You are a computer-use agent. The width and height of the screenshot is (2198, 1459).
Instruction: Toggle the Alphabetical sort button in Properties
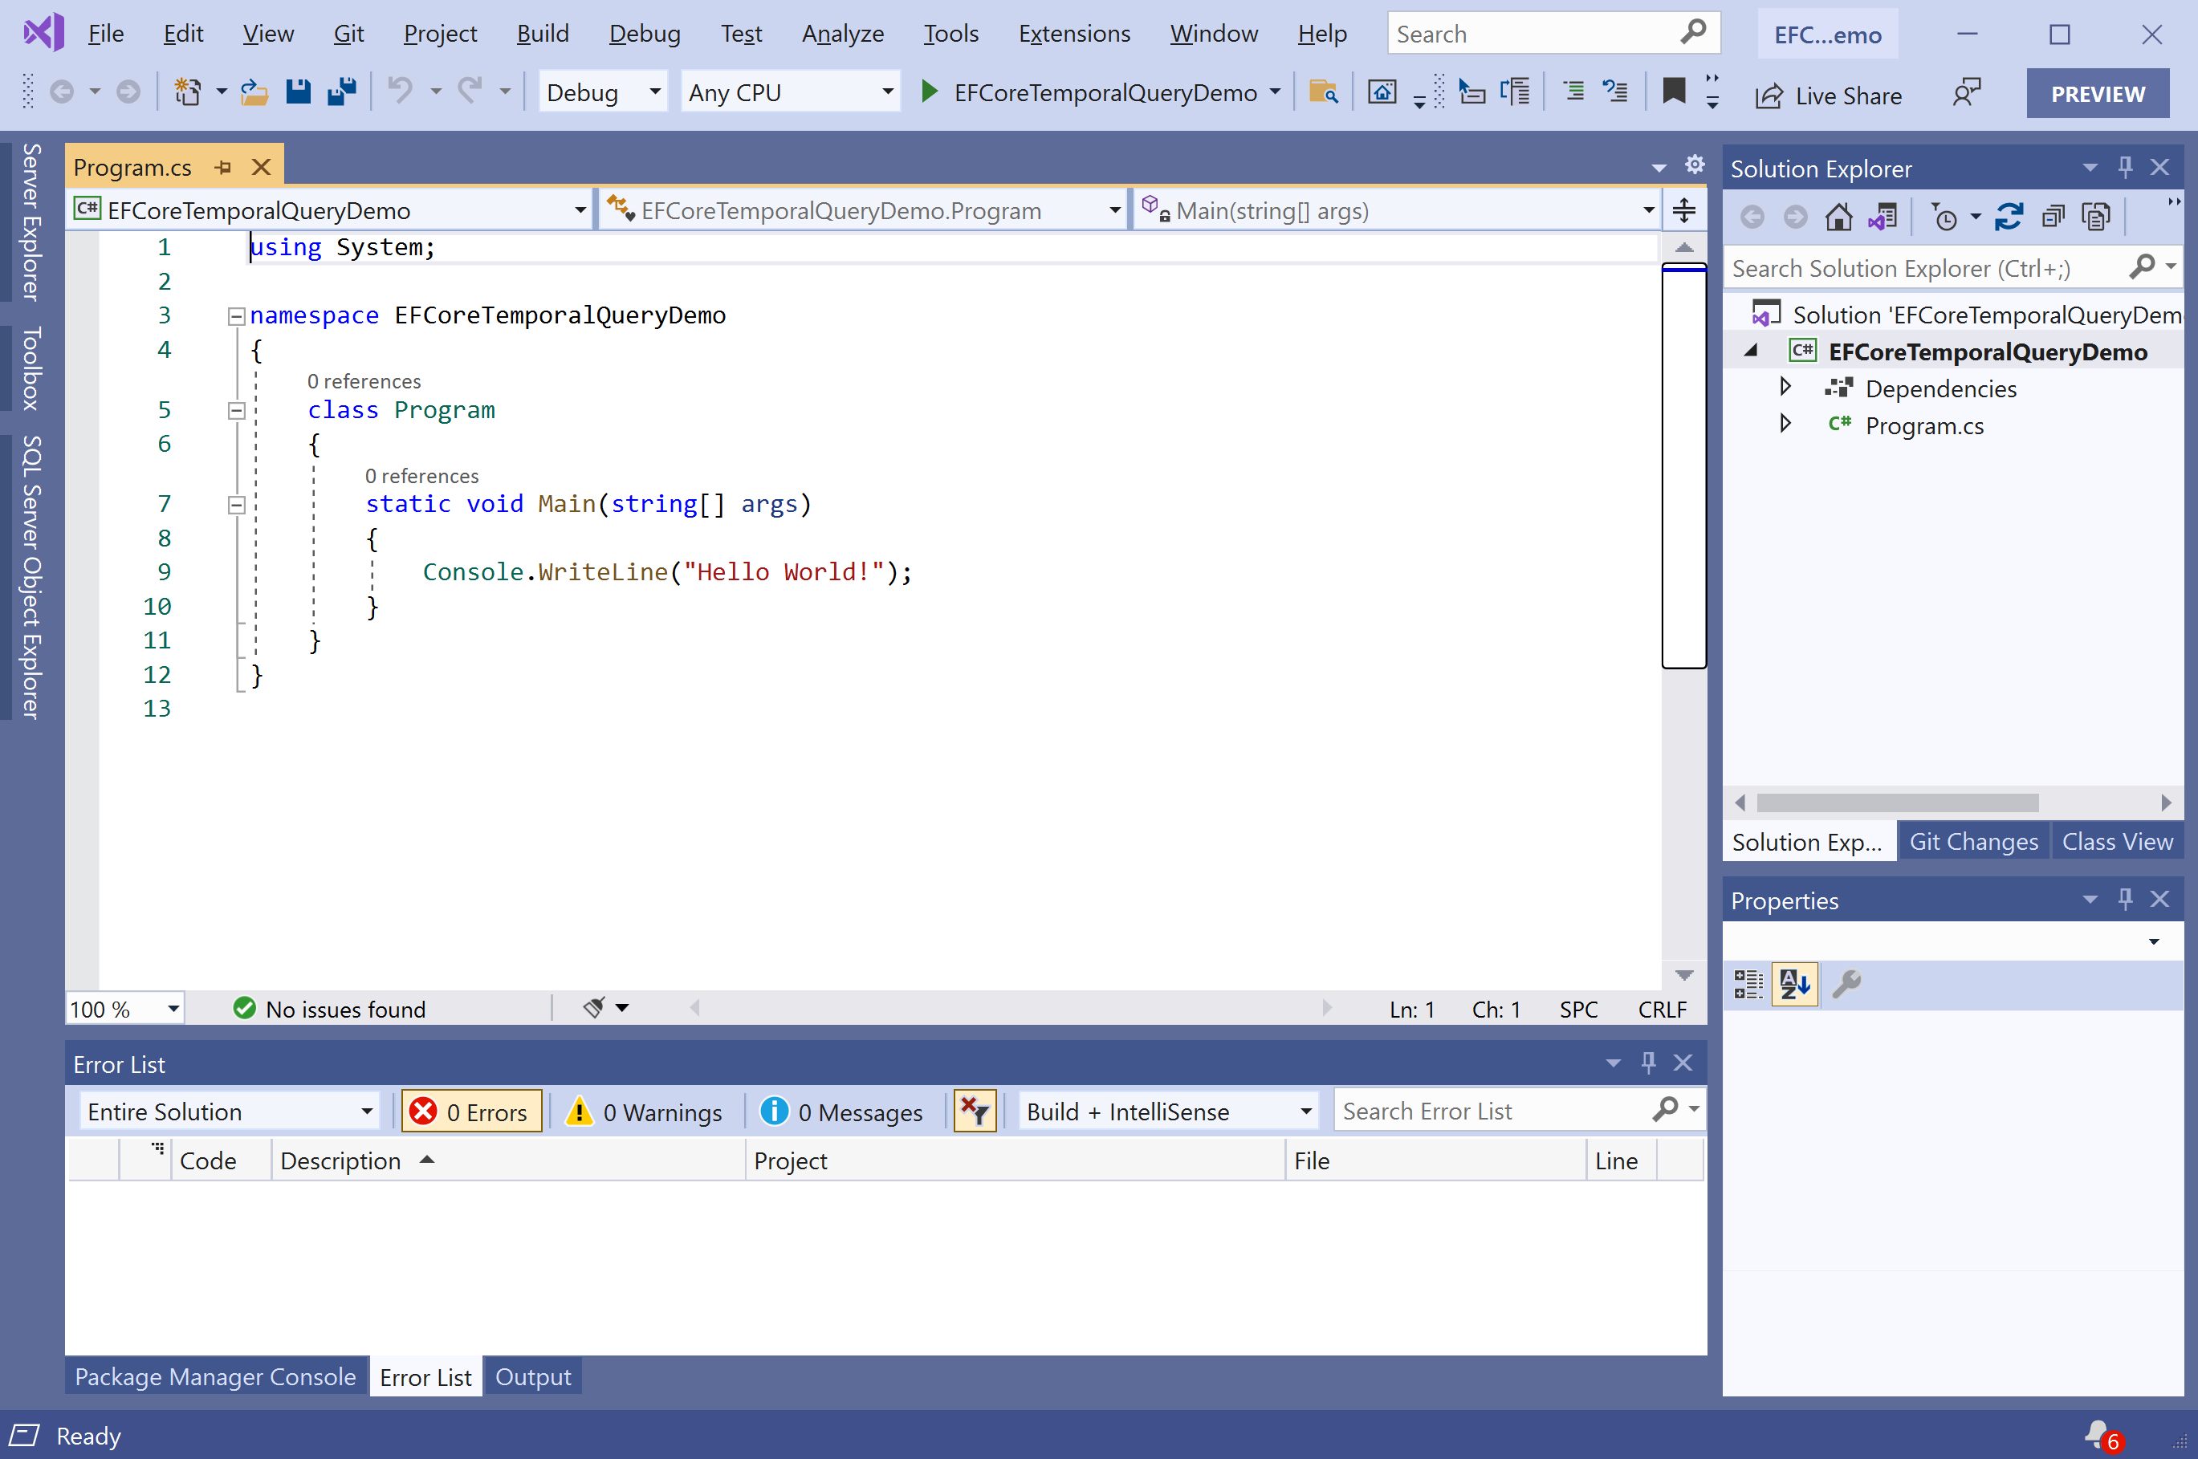click(1794, 984)
